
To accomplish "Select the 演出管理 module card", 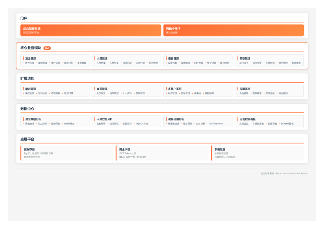I will pos(55,60).
